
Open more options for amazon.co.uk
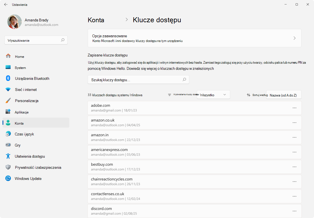295,123
